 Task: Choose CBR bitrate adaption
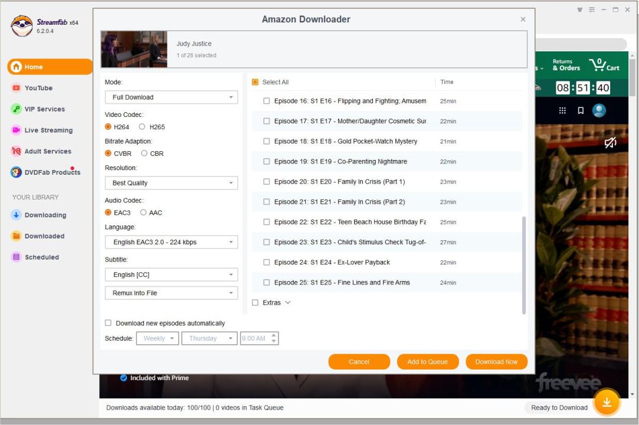tap(144, 153)
